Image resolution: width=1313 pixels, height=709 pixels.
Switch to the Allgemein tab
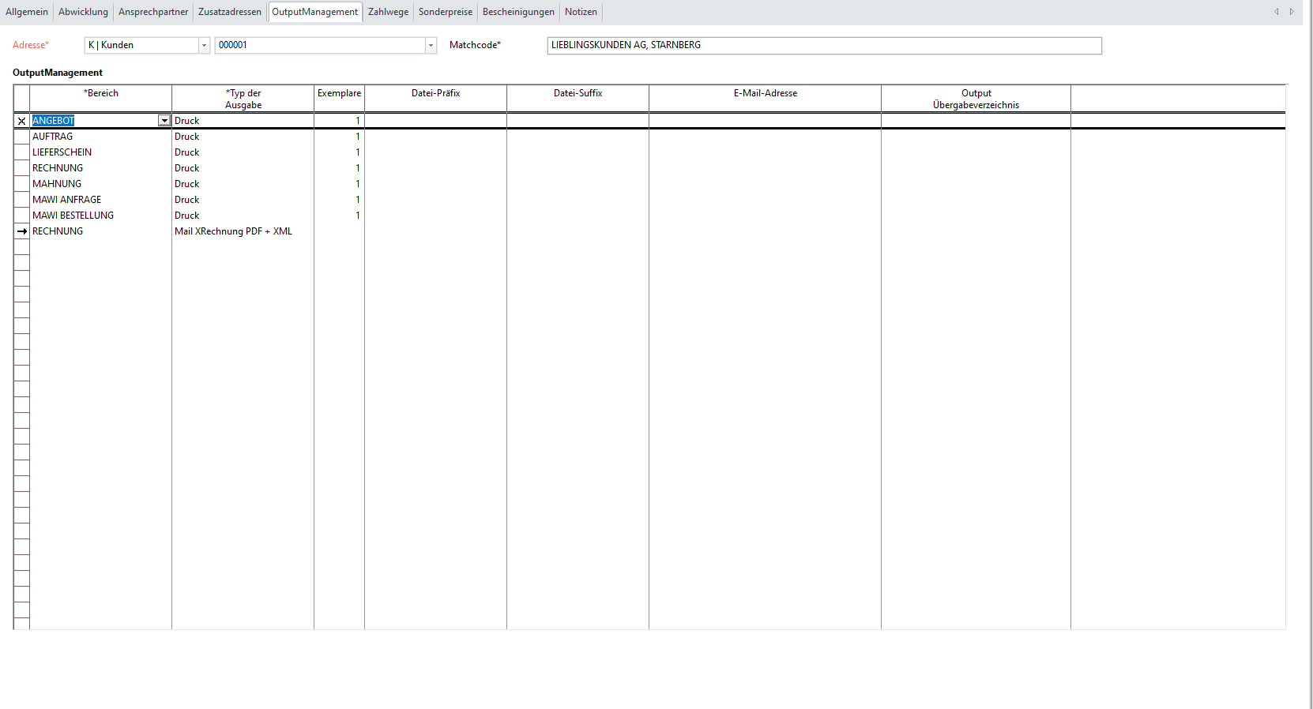27,12
